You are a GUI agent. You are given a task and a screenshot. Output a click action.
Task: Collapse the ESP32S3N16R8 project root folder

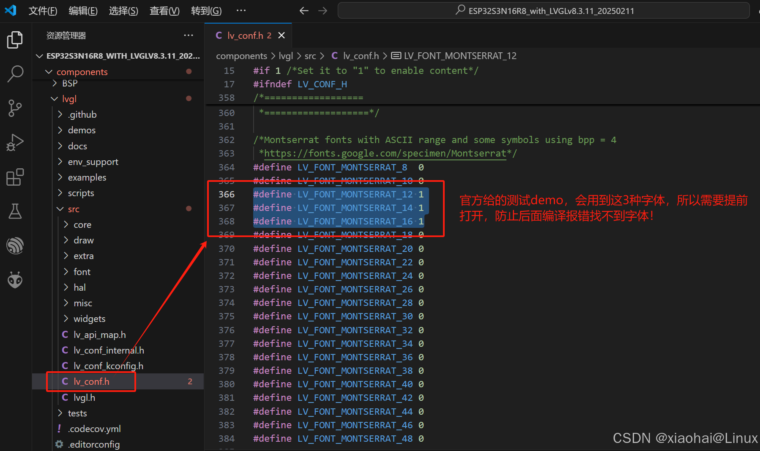[x=118, y=56]
